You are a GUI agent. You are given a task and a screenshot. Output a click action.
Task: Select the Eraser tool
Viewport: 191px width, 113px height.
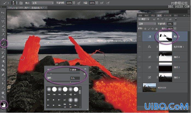[3, 57]
